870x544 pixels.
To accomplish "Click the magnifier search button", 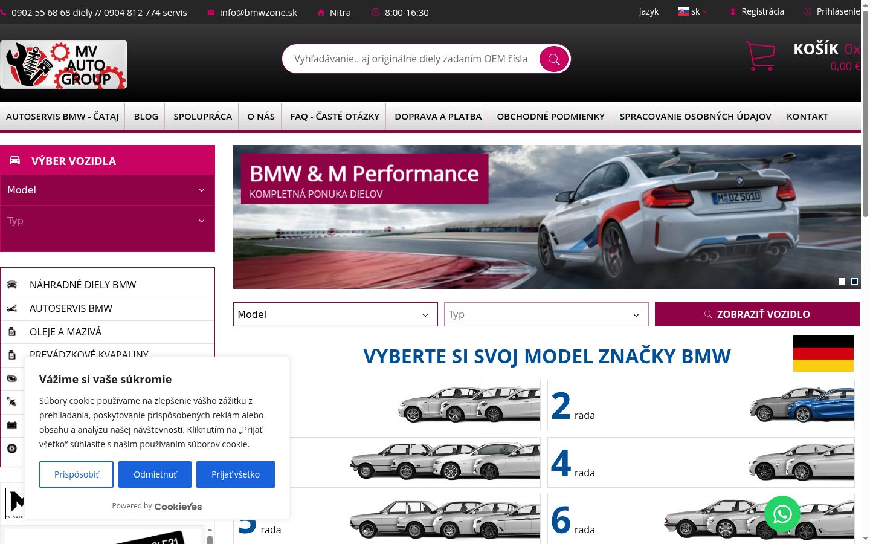I will pos(554,59).
